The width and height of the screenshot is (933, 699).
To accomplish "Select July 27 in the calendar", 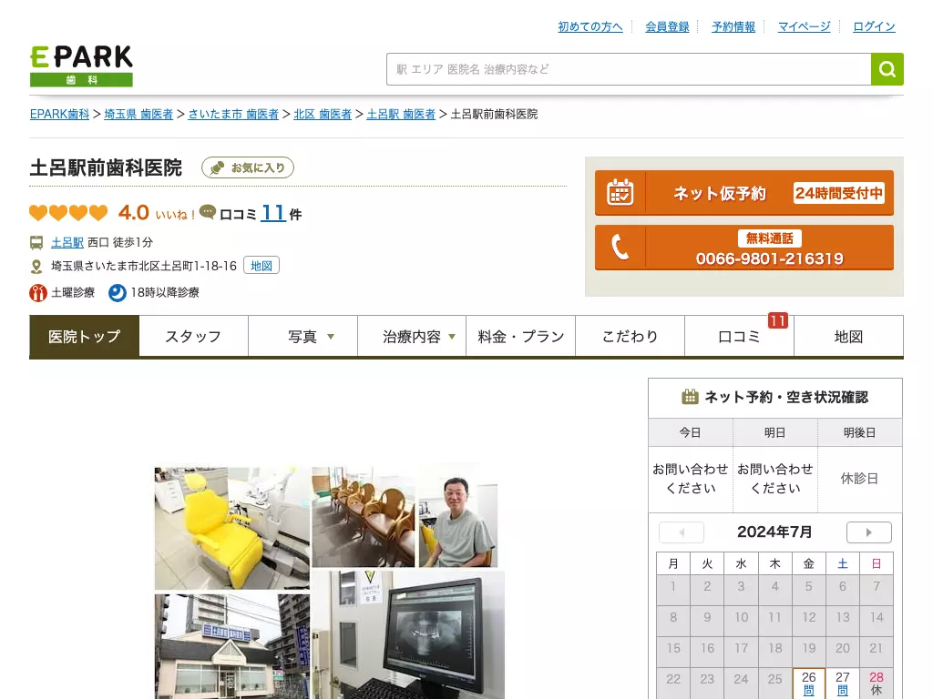I will click(x=843, y=684).
